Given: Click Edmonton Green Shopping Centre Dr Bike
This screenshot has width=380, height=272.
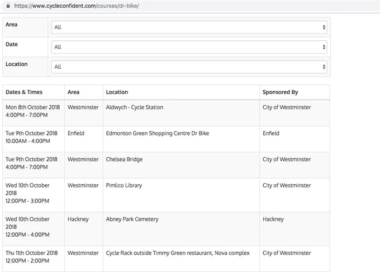Looking at the screenshot, I should (x=158, y=133).
